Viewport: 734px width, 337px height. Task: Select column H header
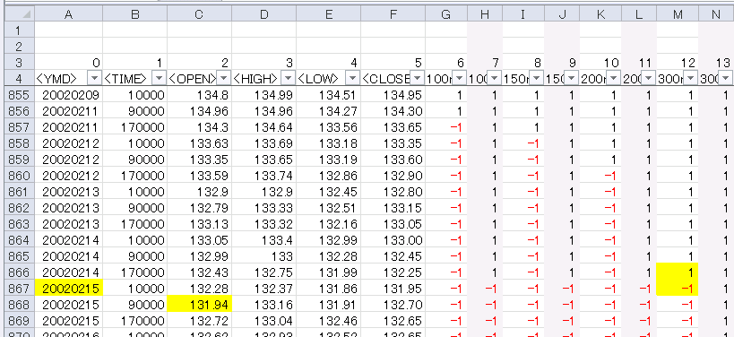click(485, 14)
